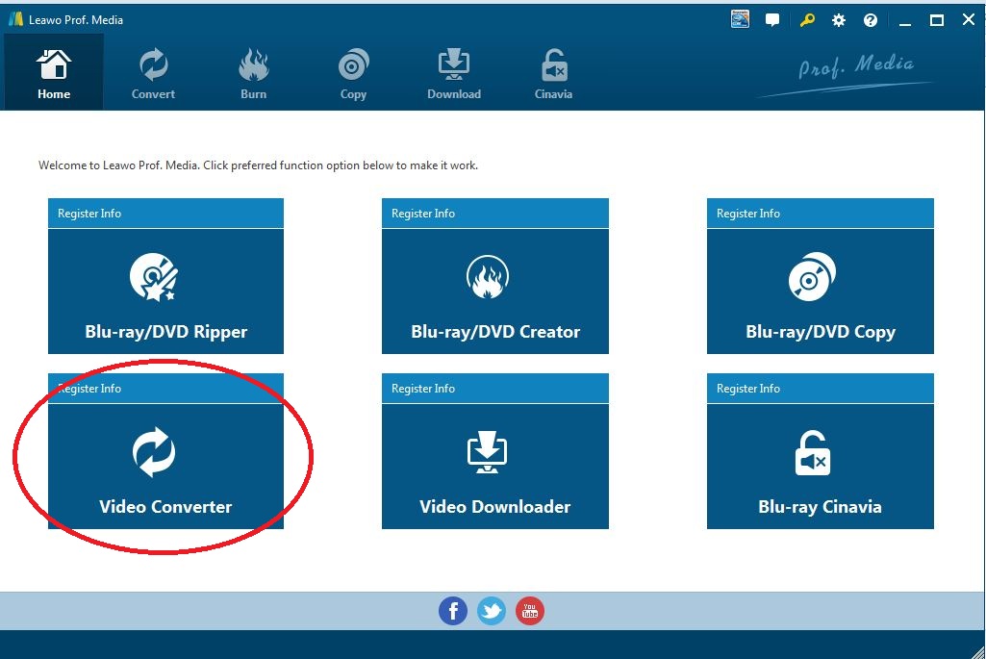The width and height of the screenshot is (986, 659).
Task: Click the Video Converter arrows icon
Action: (x=154, y=452)
